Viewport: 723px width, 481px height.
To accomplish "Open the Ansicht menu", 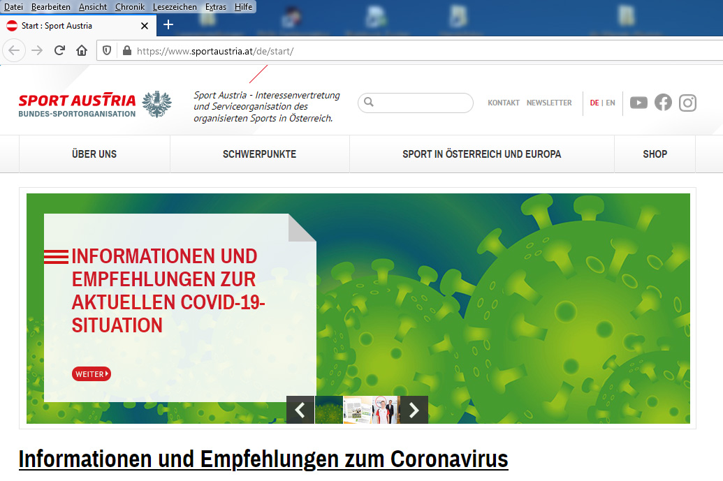I will coord(93,7).
